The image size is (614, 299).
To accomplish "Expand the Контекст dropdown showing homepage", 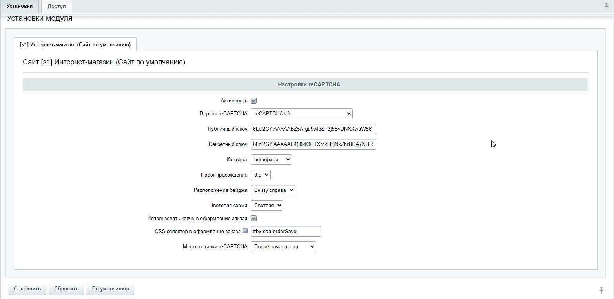I will tap(271, 160).
